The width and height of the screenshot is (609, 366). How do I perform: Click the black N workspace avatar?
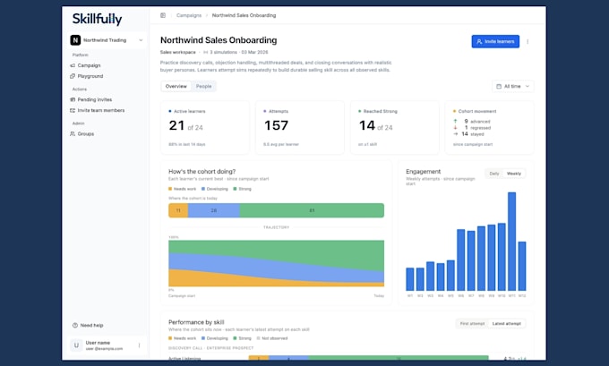(x=75, y=40)
